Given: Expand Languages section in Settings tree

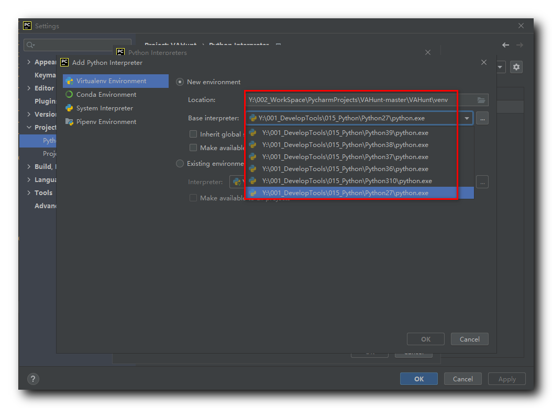Looking at the screenshot, I should coord(29,179).
